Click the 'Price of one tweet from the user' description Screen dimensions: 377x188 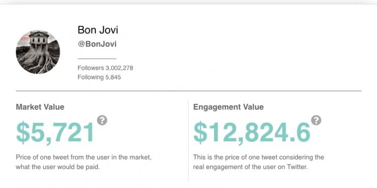83,162
